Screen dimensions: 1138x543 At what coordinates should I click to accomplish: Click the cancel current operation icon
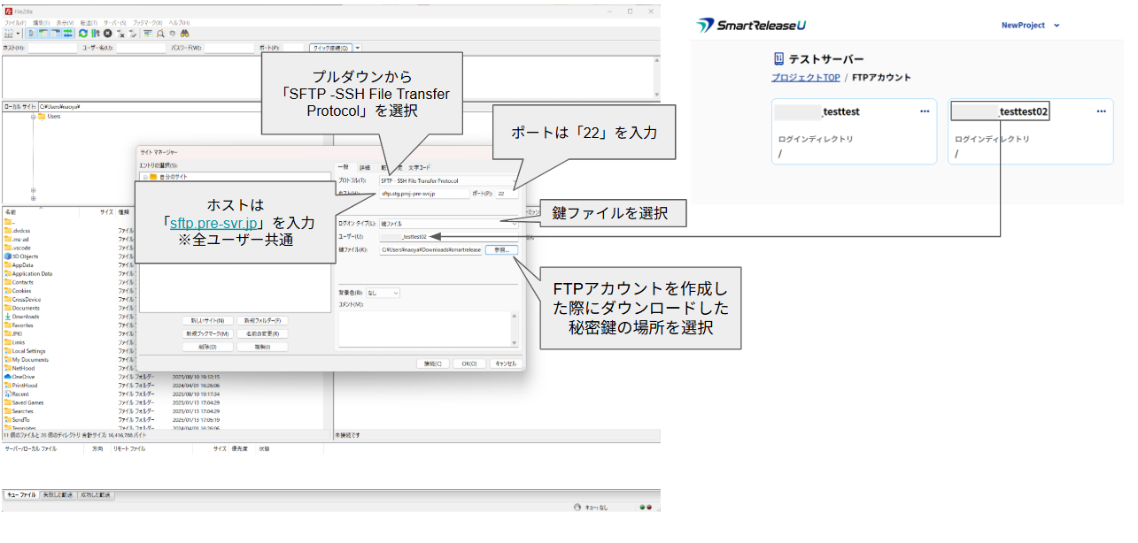[x=107, y=34]
